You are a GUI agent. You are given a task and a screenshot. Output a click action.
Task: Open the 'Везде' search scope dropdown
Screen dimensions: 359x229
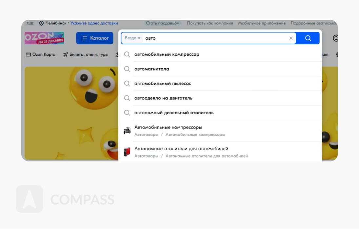coord(132,38)
